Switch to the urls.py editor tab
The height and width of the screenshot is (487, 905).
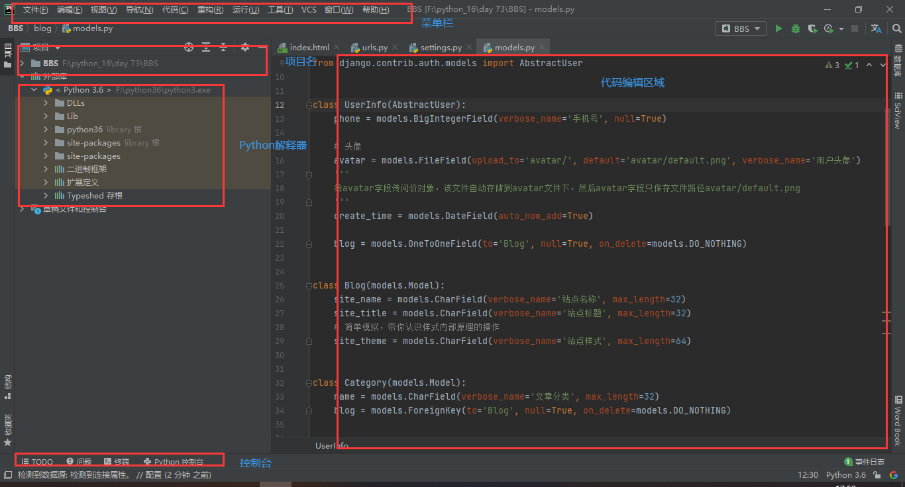[374, 48]
